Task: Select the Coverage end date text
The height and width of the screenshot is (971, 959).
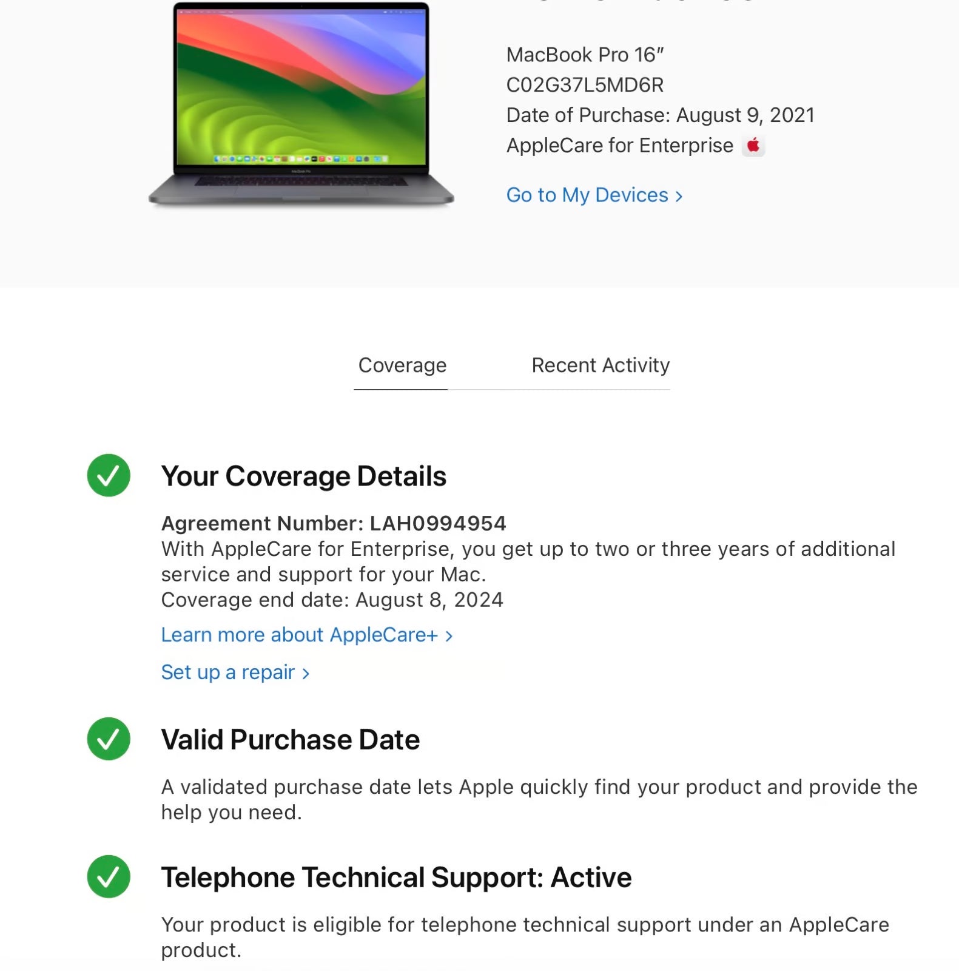Action: coord(331,600)
